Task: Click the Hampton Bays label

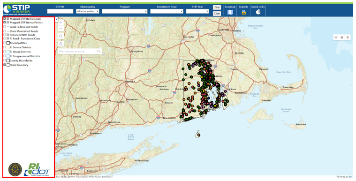Action: point(142,160)
